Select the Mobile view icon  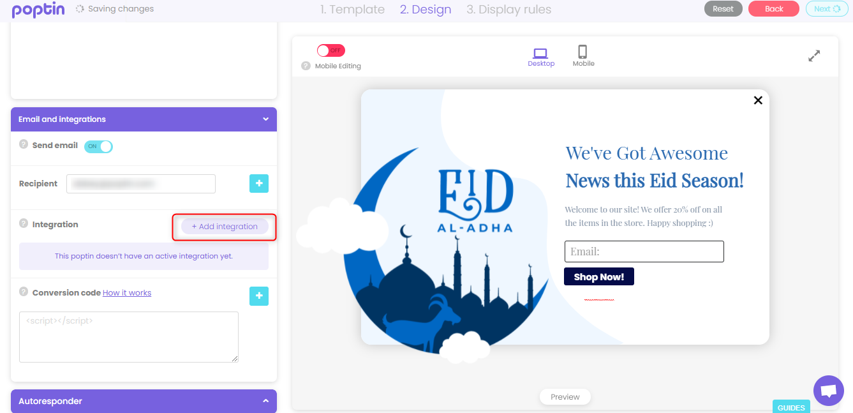[x=583, y=56]
